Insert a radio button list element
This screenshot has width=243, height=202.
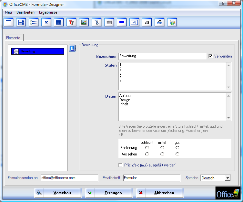click(x=34, y=22)
